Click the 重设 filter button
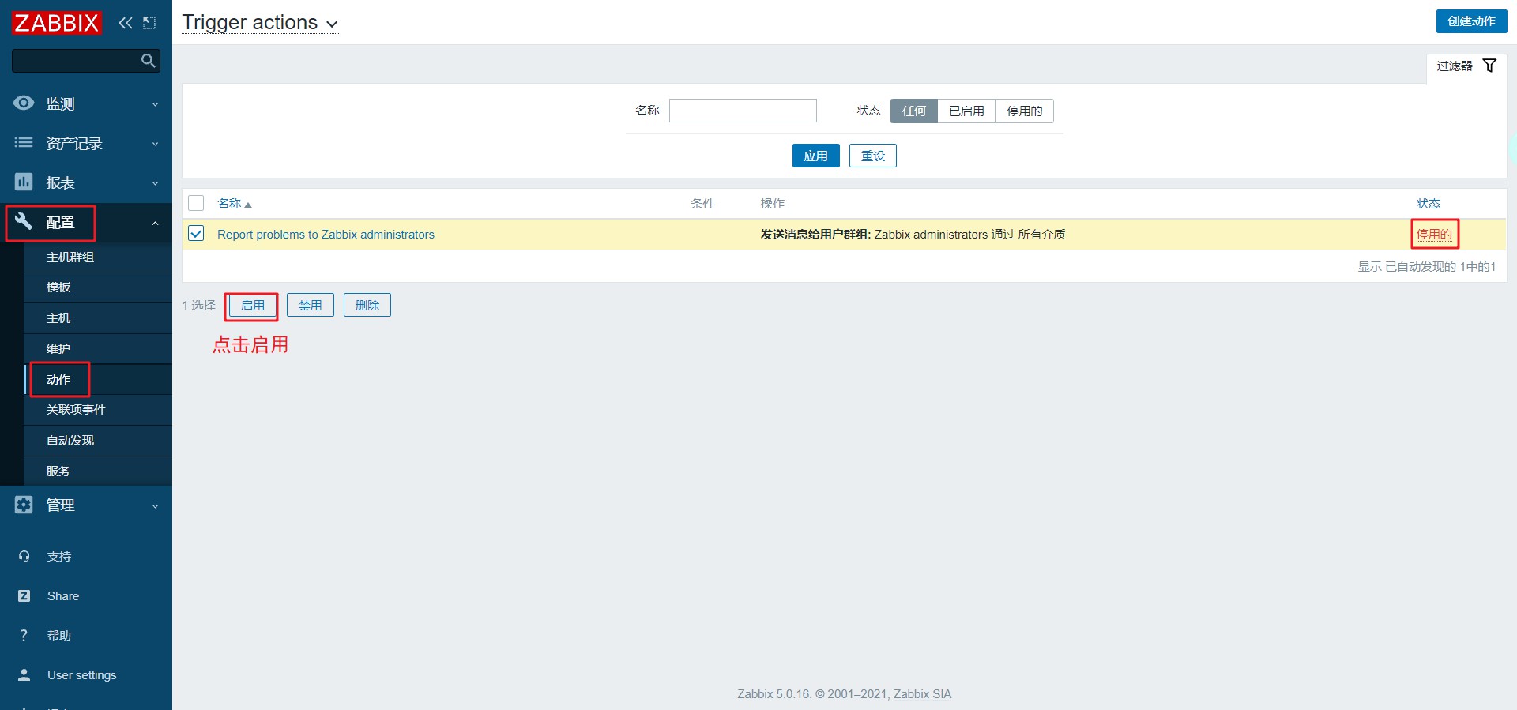The width and height of the screenshot is (1517, 710). click(873, 156)
